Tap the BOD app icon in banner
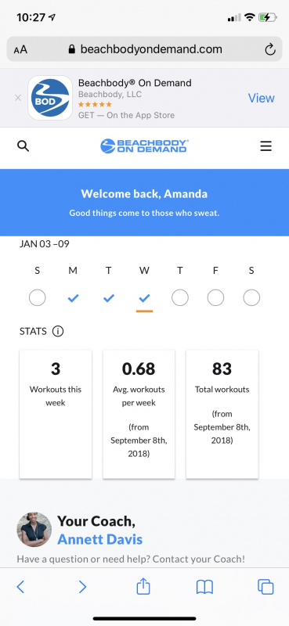289x626 pixels. [x=50, y=98]
